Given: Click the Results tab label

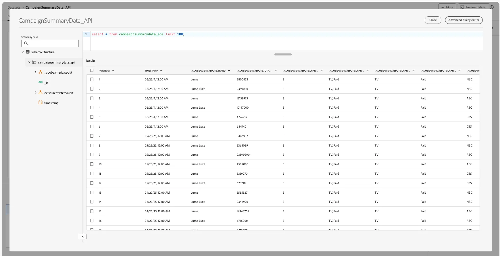Looking at the screenshot, I should tap(91, 61).
